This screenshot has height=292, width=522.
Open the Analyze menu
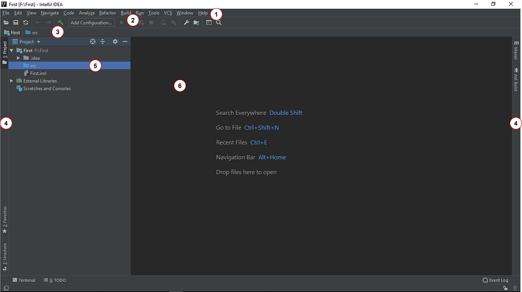[86, 13]
